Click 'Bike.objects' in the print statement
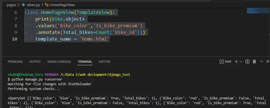The height and width of the screenshot is (108, 270). [x=68, y=19]
